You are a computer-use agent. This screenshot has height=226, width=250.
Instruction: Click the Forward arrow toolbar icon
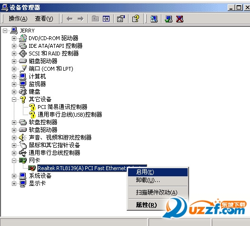(80, 19)
